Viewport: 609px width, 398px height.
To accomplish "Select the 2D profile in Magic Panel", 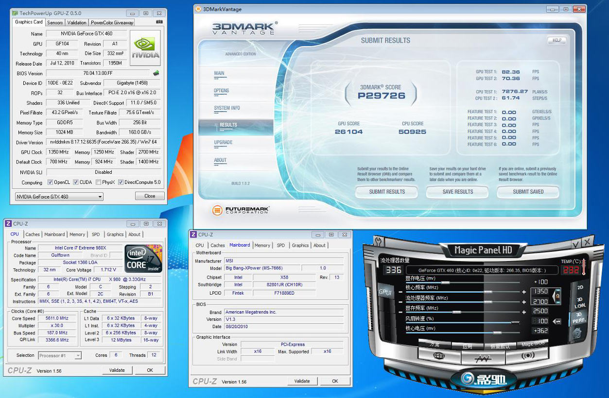I will [580, 287].
